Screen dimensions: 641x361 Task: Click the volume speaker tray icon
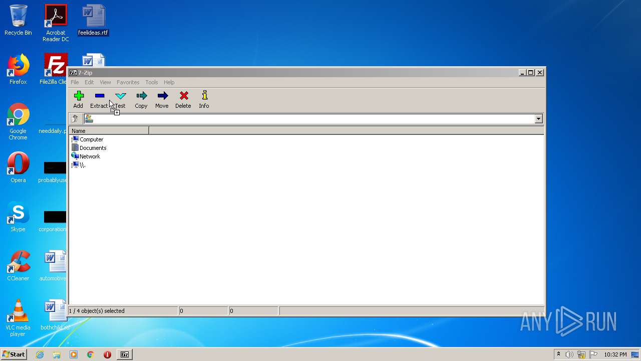(569, 354)
